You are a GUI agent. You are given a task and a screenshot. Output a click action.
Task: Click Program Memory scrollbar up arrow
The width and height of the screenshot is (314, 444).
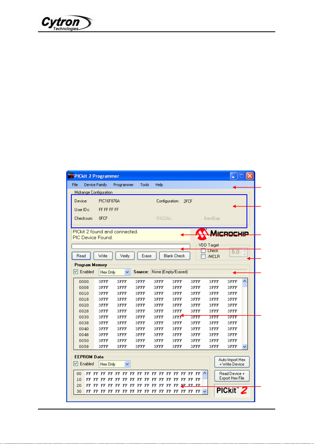click(245, 281)
